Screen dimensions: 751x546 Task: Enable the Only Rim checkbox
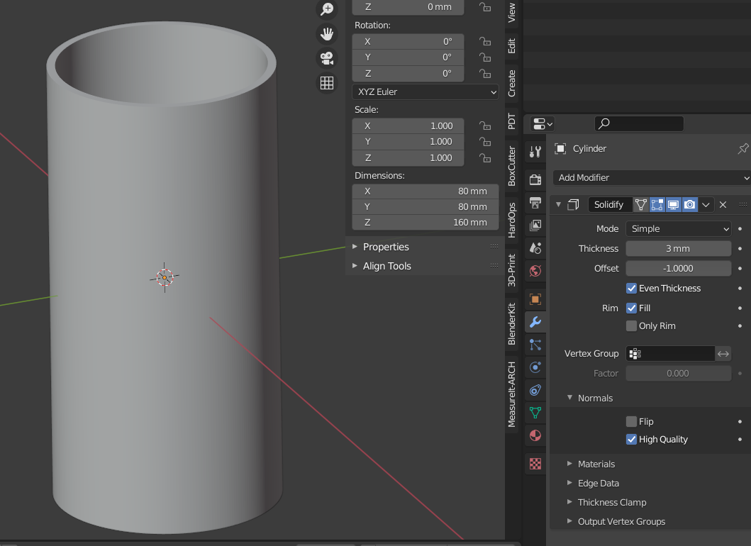click(631, 326)
